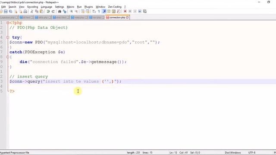Open Replace using the toolbar icon
The image size is (276, 155).
[65, 12]
